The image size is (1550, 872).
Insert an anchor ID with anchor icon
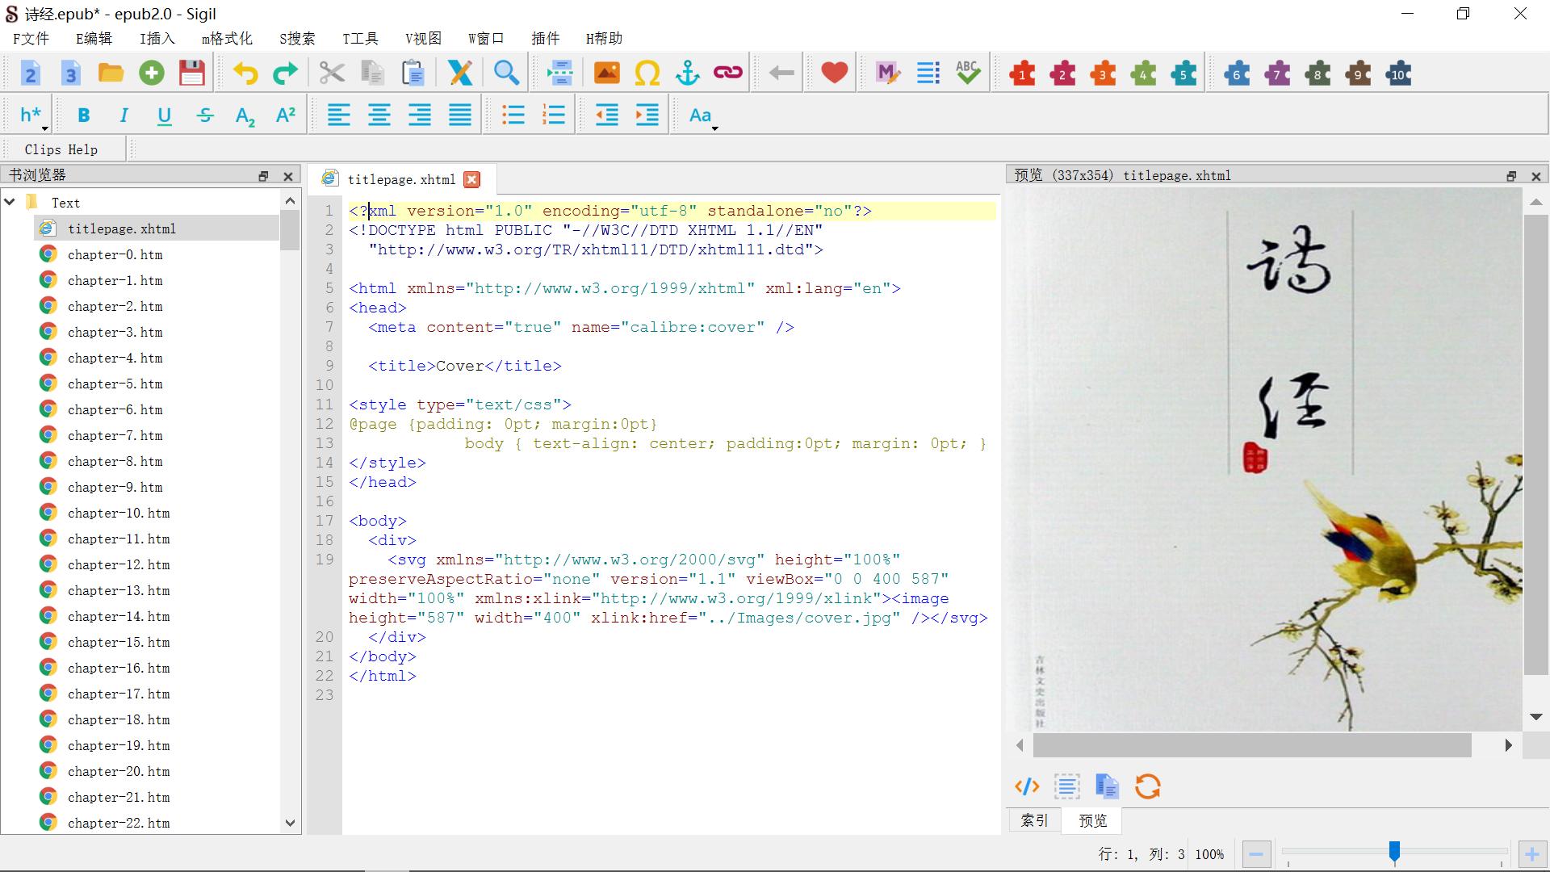pyautogui.click(x=687, y=73)
